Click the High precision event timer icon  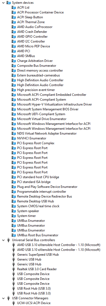[14, 90]
